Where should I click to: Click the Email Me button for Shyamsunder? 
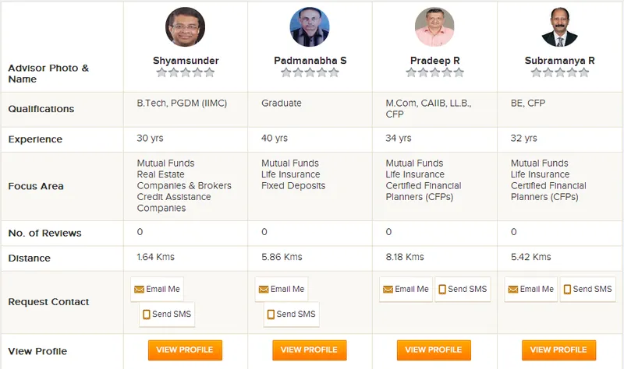click(x=157, y=289)
